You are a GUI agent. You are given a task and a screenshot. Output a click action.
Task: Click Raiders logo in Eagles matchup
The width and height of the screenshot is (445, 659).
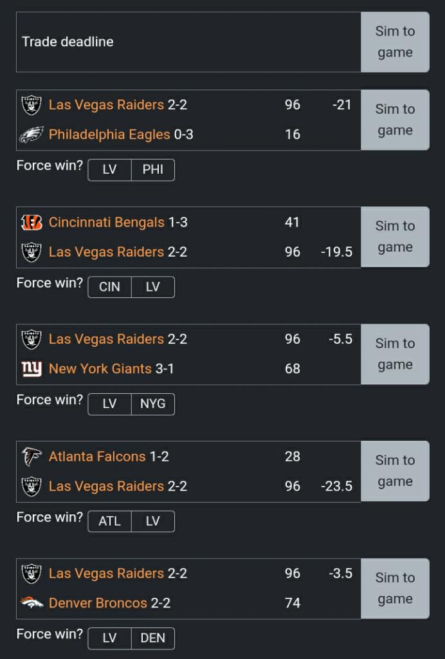click(32, 105)
